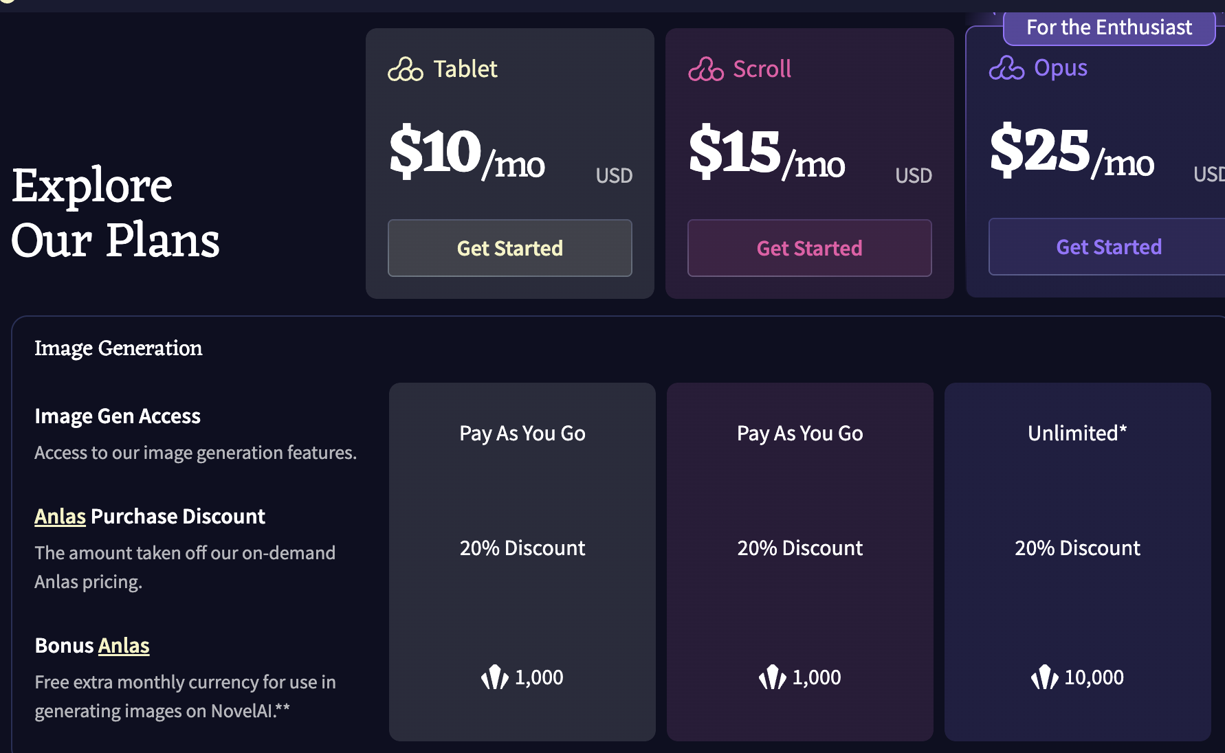Click the Tablet plan logo icon
1225x753 pixels.
(405, 69)
